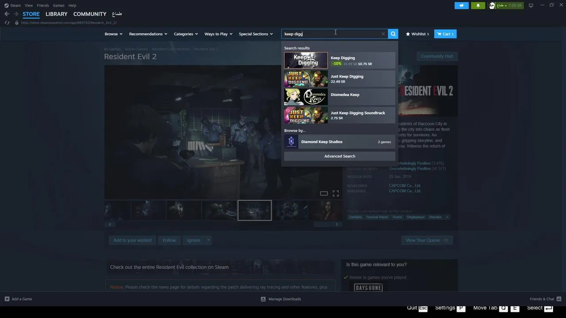The height and width of the screenshot is (318, 566).
Task: Reload the page with the refresh icon
Action: 7,23
